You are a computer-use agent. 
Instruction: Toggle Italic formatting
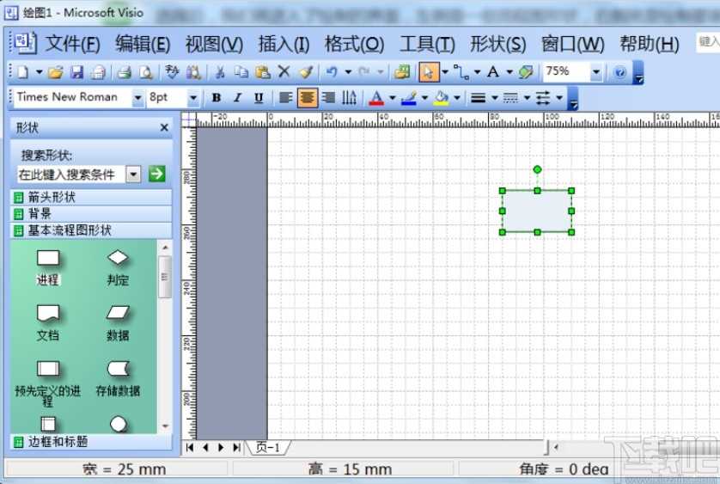237,98
